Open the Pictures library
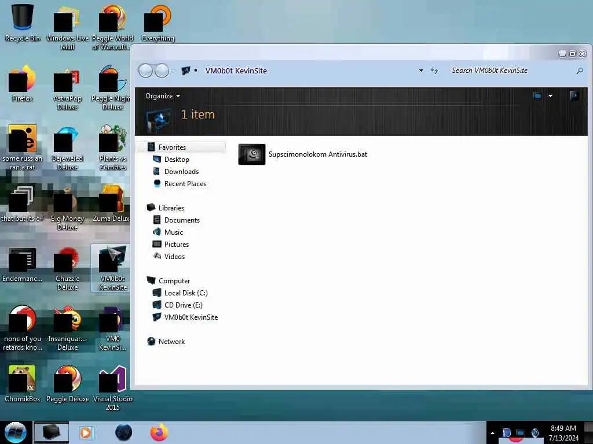The width and height of the screenshot is (593, 444). [171, 244]
